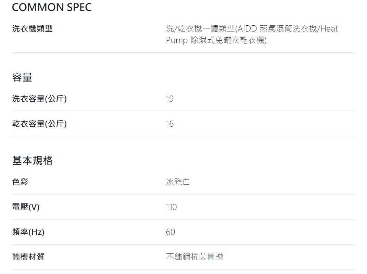The height and width of the screenshot is (274, 367).
Task: Select the 洗衣機類型 label
Action: tap(32, 28)
